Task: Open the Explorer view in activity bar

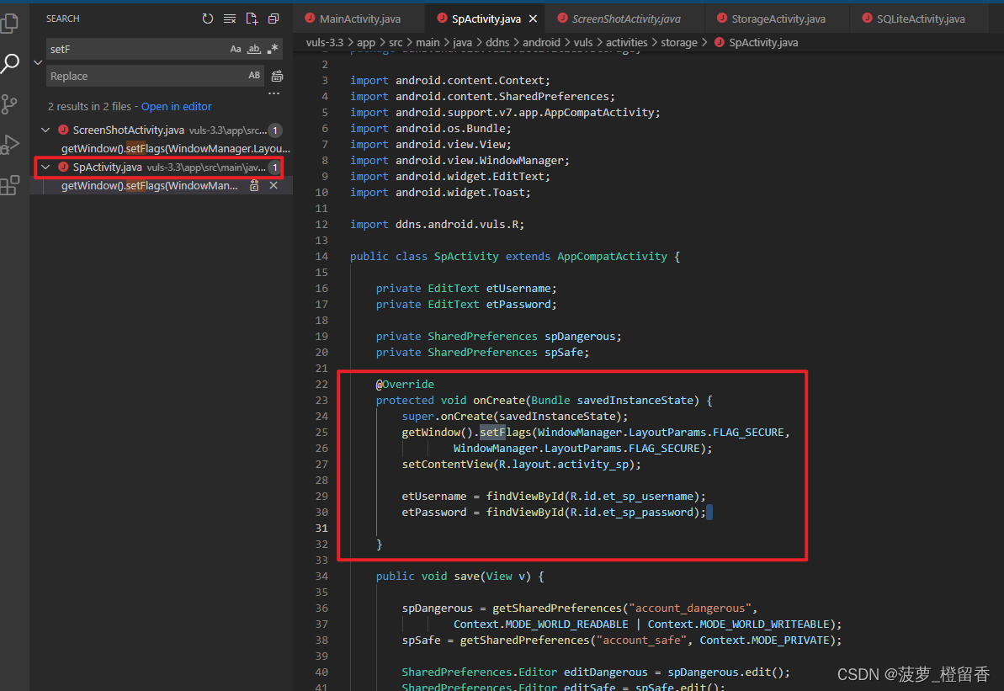Action: (9, 23)
